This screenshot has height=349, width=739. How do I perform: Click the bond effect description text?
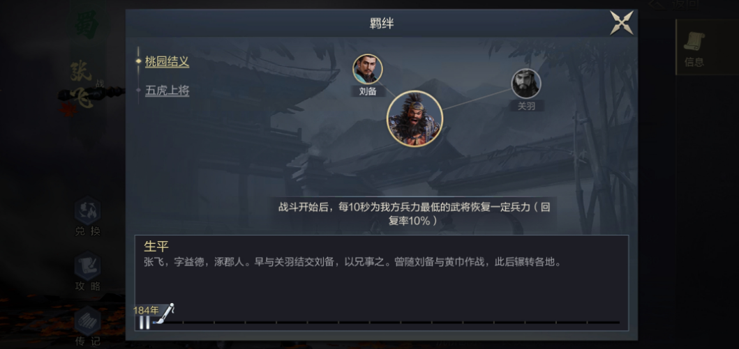pyautogui.click(x=415, y=214)
